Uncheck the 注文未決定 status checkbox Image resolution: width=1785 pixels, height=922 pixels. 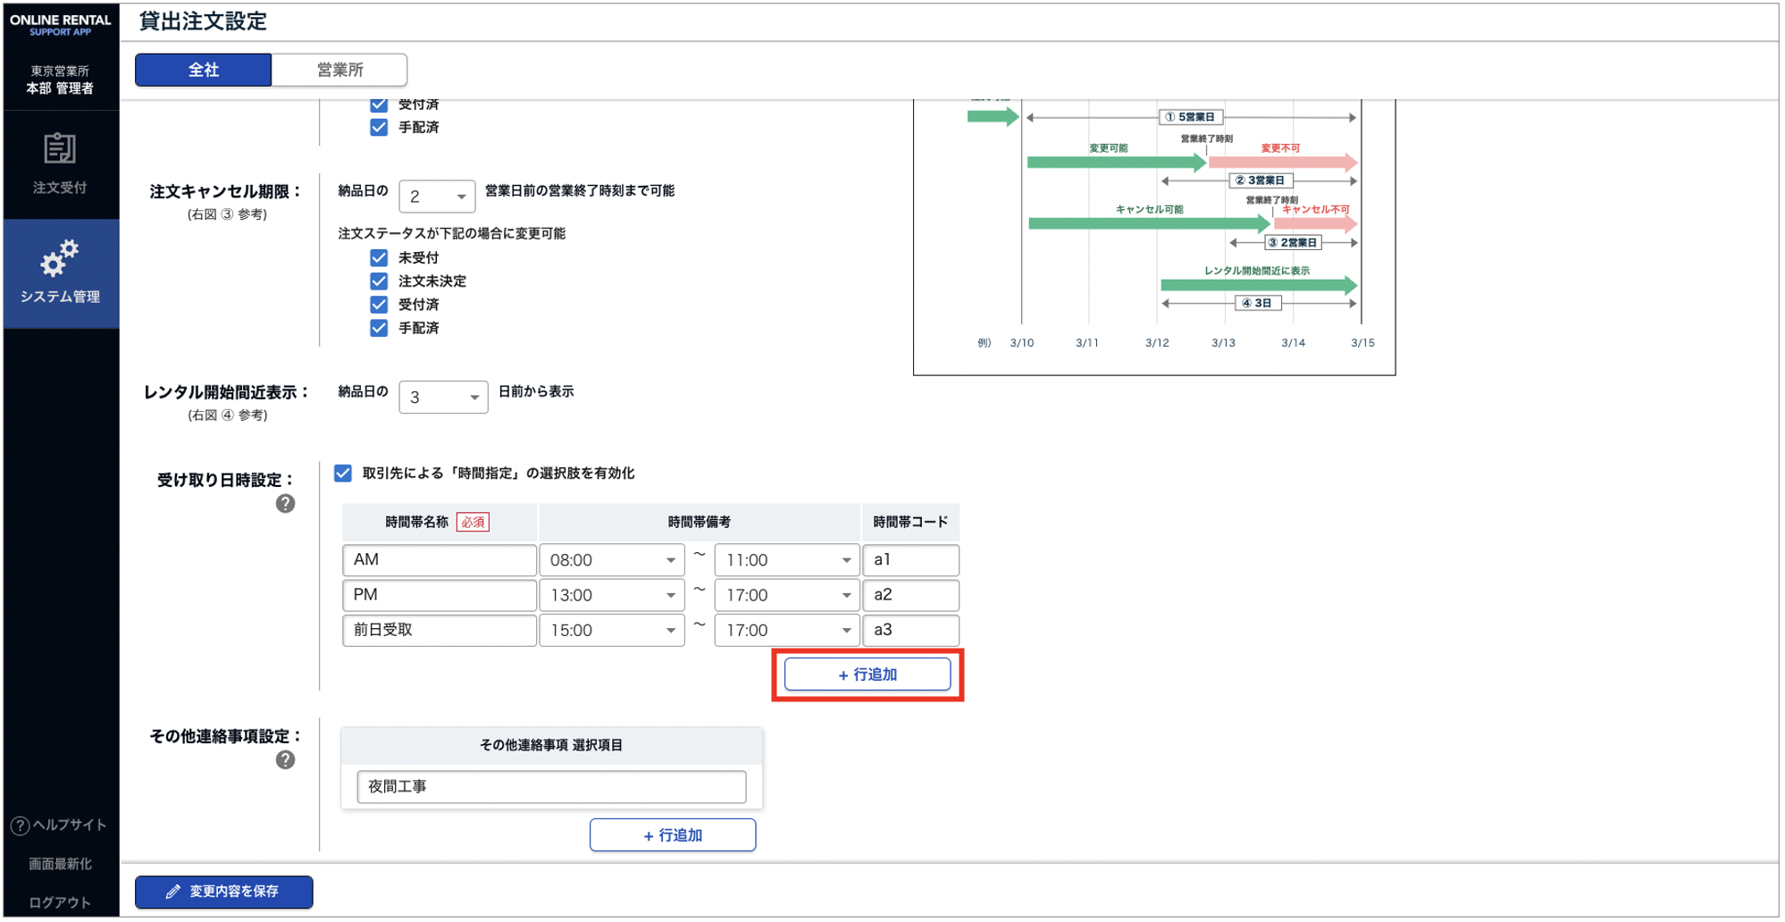[379, 281]
